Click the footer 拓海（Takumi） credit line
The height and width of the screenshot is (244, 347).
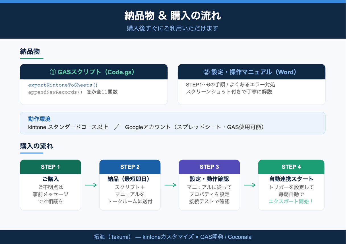point(173,237)
